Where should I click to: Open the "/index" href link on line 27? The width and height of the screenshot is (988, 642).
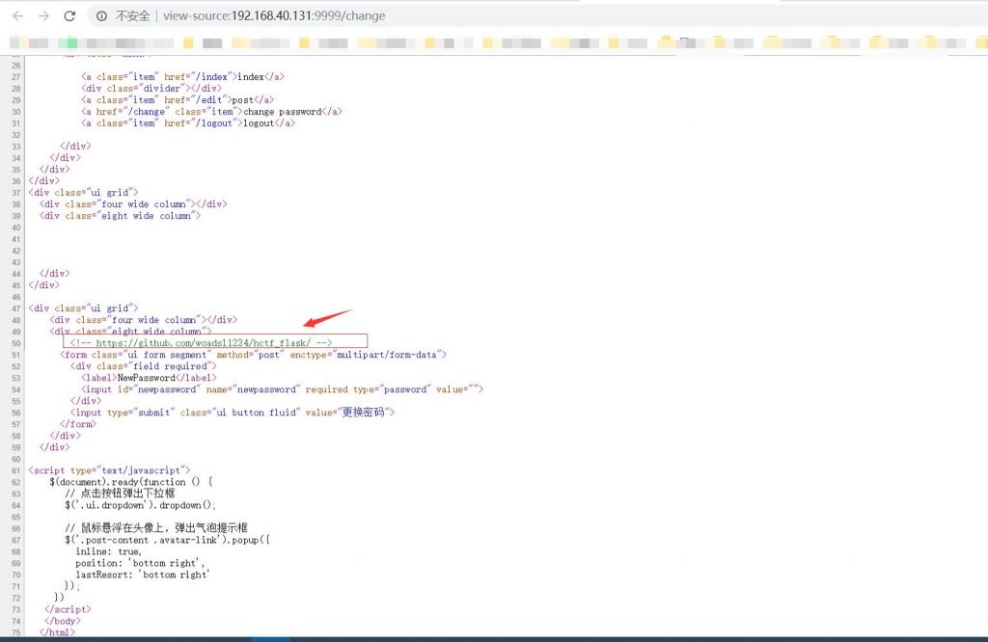pos(213,77)
